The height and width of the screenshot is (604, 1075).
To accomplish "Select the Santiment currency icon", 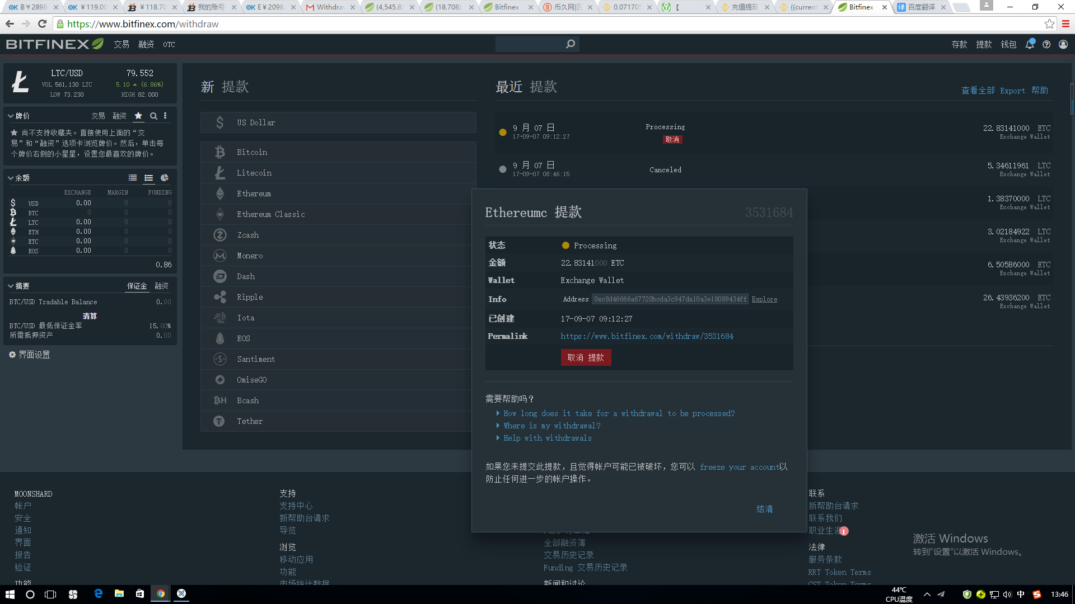I will pyautogui.click(x=220, y=359).
